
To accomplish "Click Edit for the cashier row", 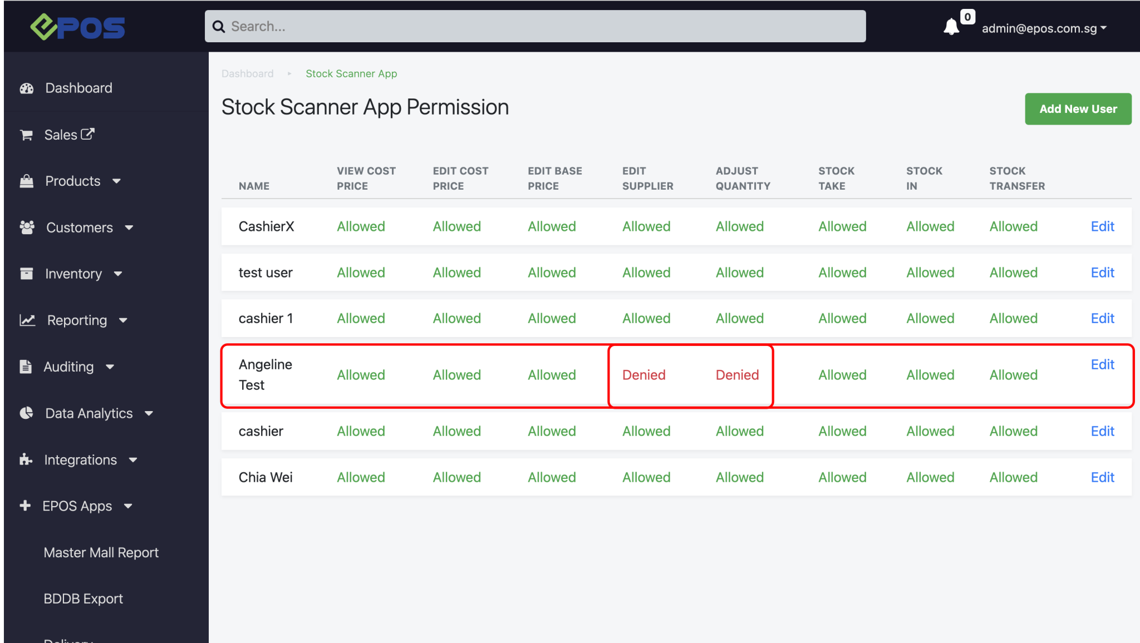I will click(1102, 431).
